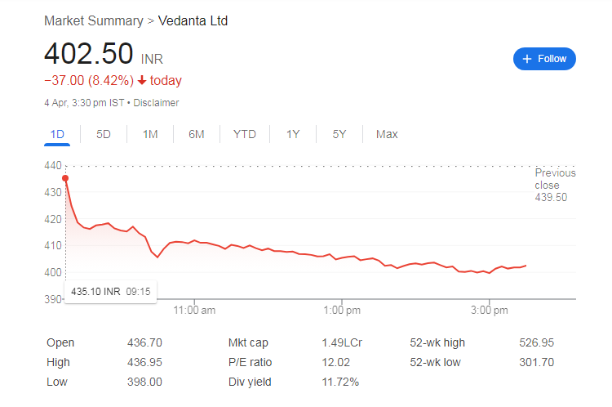The width and height of the screenshot is (612, 407).
Task: Click the Vedanta Ltd title
Action: [193, 20]
